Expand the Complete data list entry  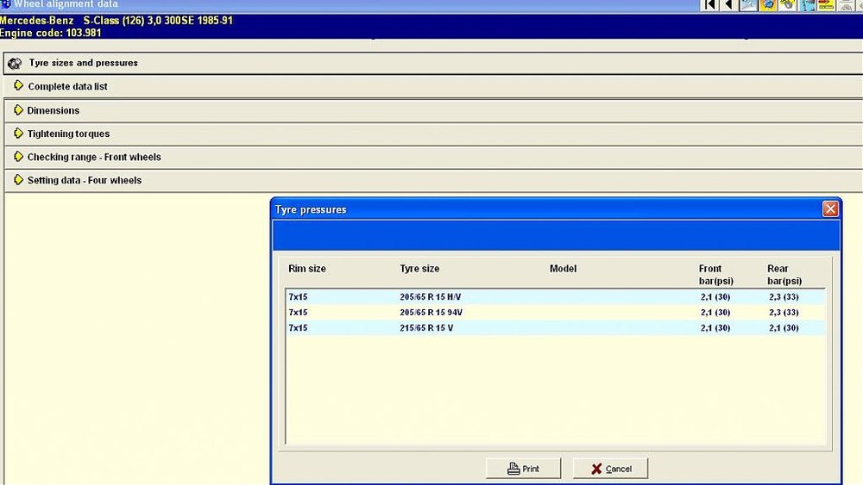[x=433, y=86]
